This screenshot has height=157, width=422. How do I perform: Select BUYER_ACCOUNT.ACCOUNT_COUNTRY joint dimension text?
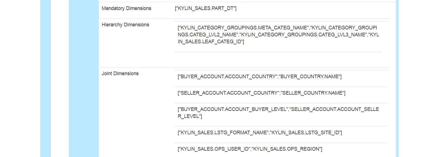(x=229, y=77)
